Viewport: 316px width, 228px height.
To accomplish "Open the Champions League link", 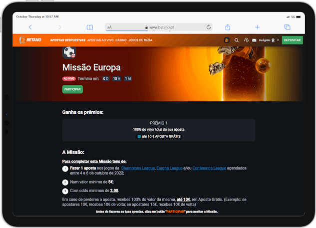I will (138, 168).
